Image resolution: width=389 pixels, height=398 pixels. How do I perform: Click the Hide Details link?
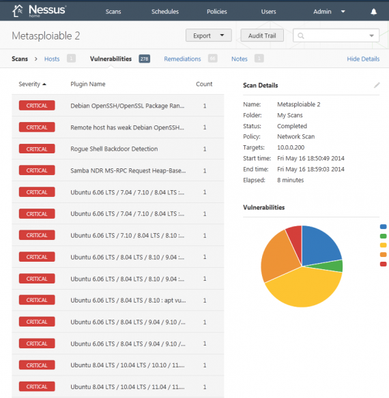363,59
